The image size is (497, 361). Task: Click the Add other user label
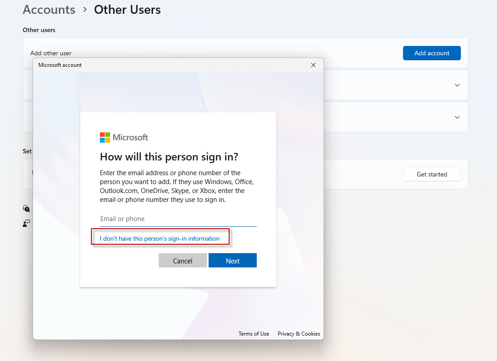click(51, 53)
